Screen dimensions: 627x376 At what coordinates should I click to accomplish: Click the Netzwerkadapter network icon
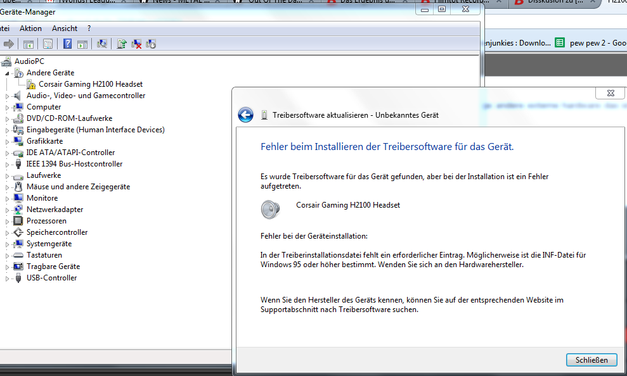pyautogui.click(x=18, y=209)
